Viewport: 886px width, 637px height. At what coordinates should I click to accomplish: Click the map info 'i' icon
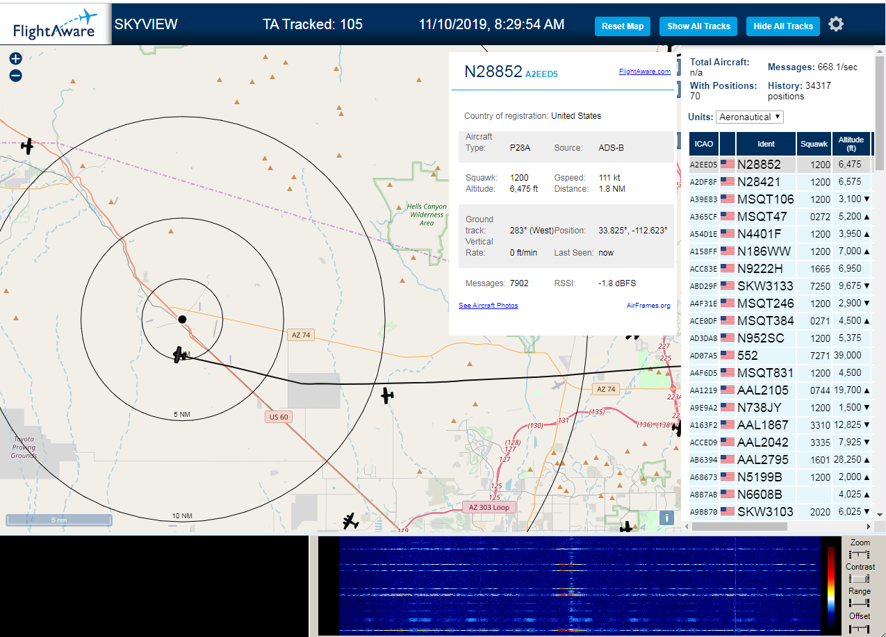666,518
